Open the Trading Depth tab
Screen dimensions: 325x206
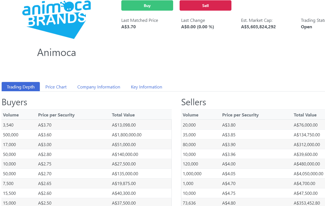tap(21, 87)
